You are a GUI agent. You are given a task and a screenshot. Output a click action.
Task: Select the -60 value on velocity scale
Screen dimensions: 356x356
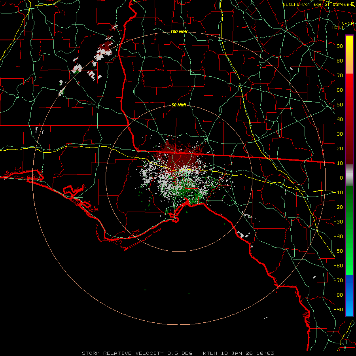pos(339,266)
